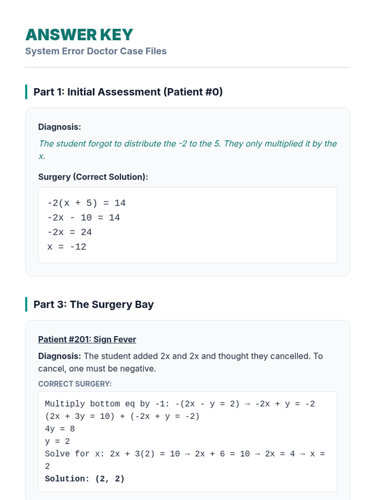Image resolution: width=375 pixels, height=500 pixels.
Task: Click the italic green diagnosis text about distributing -2
Action: 187,144
